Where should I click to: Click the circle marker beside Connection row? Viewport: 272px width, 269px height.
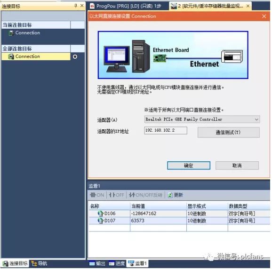75,57
